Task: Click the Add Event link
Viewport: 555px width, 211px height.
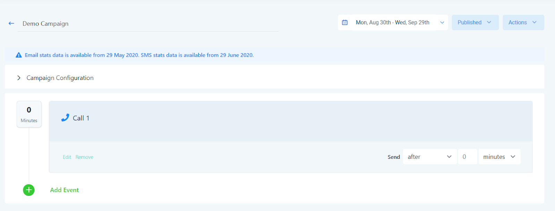Action: 65,190
